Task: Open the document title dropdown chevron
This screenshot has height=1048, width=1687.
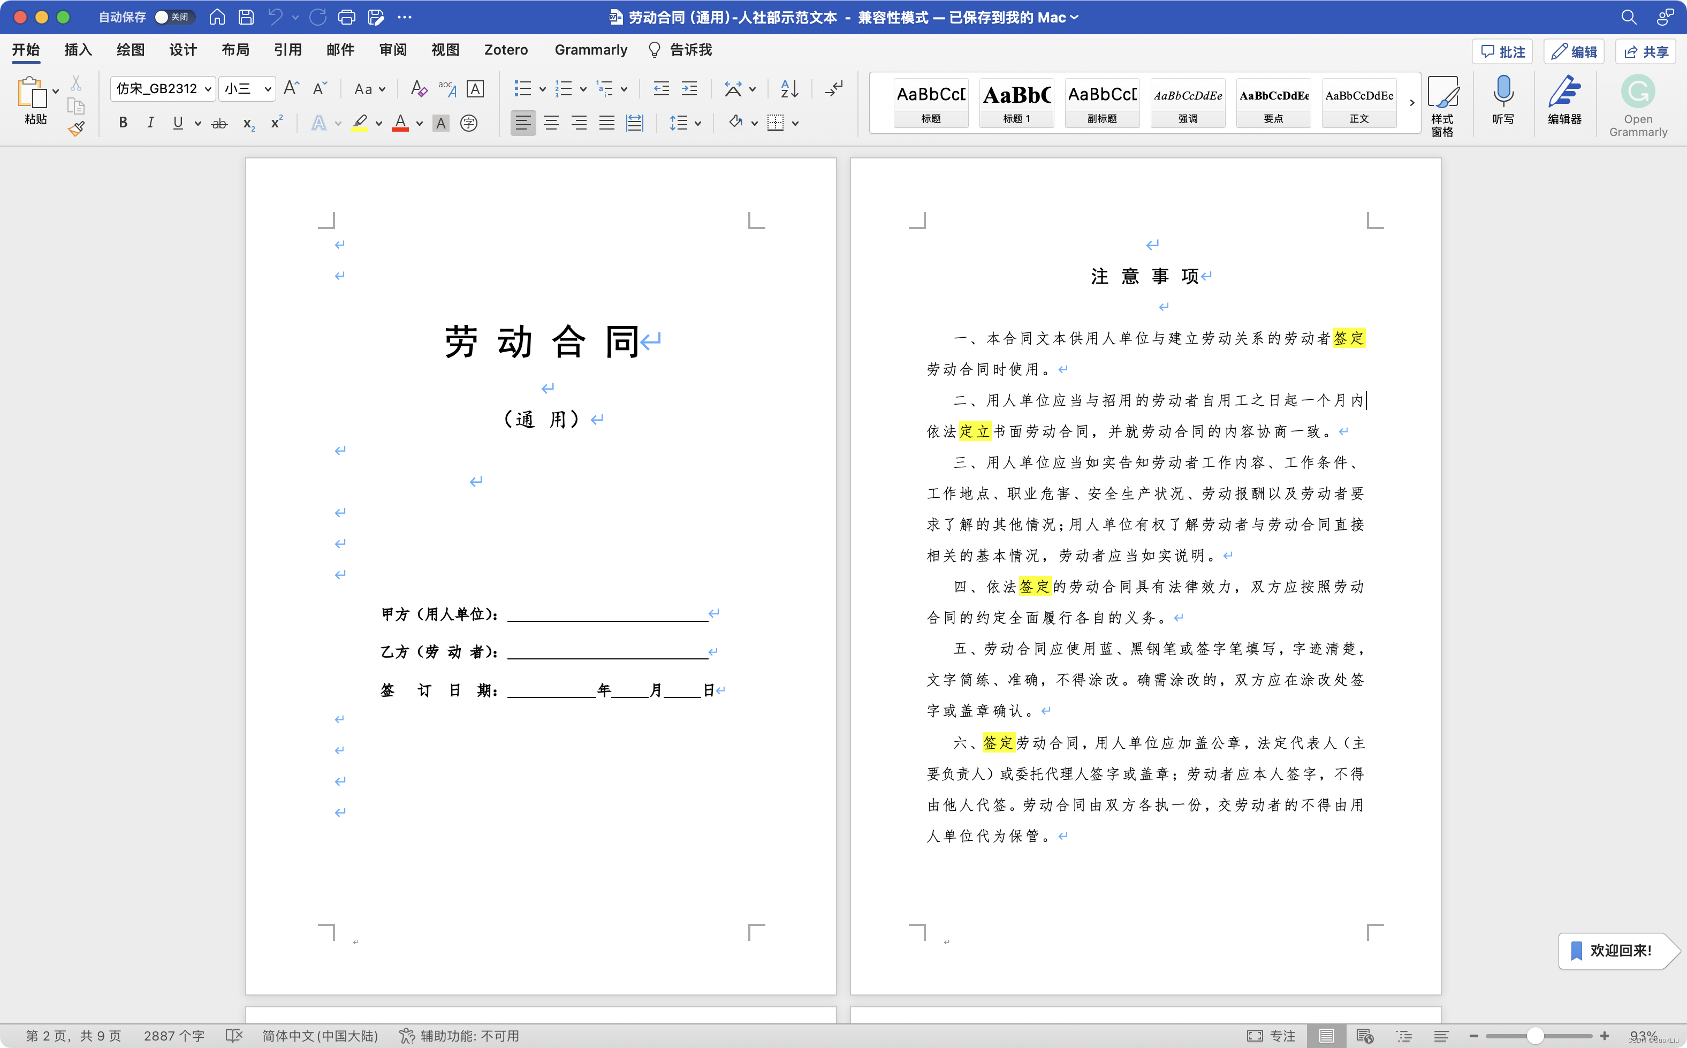Action: [x=1074, y=17]
